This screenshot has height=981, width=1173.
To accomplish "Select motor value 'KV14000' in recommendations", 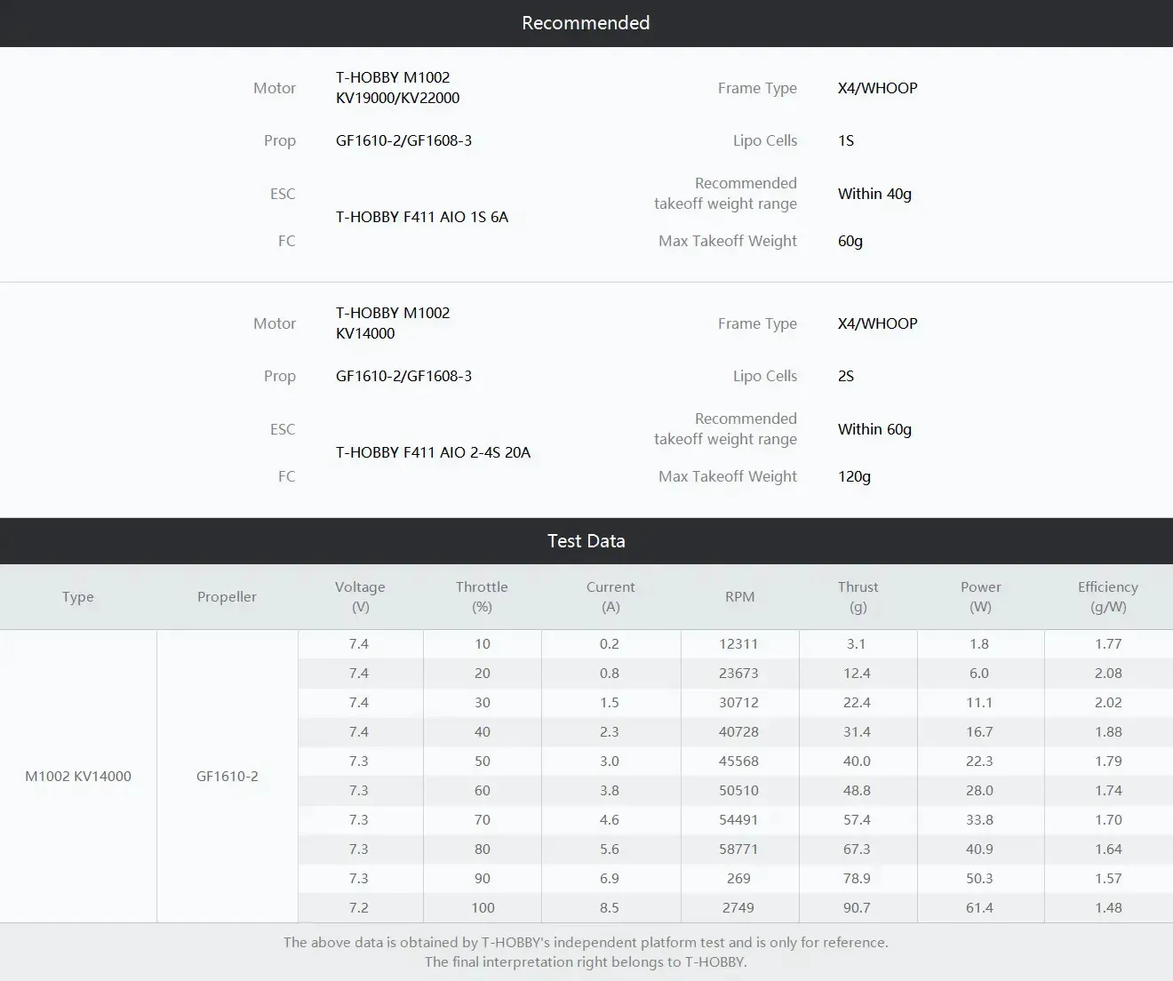I will coord(365,333).
